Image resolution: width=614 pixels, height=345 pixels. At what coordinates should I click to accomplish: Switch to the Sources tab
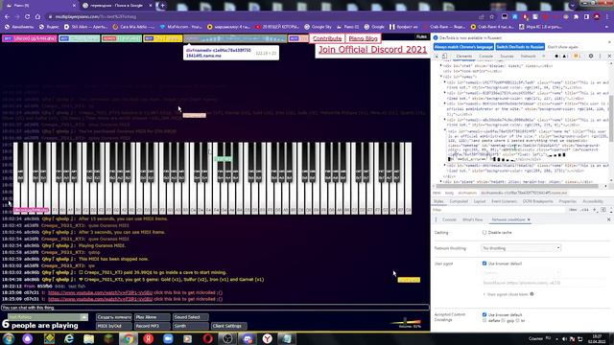tap(507, 57)
